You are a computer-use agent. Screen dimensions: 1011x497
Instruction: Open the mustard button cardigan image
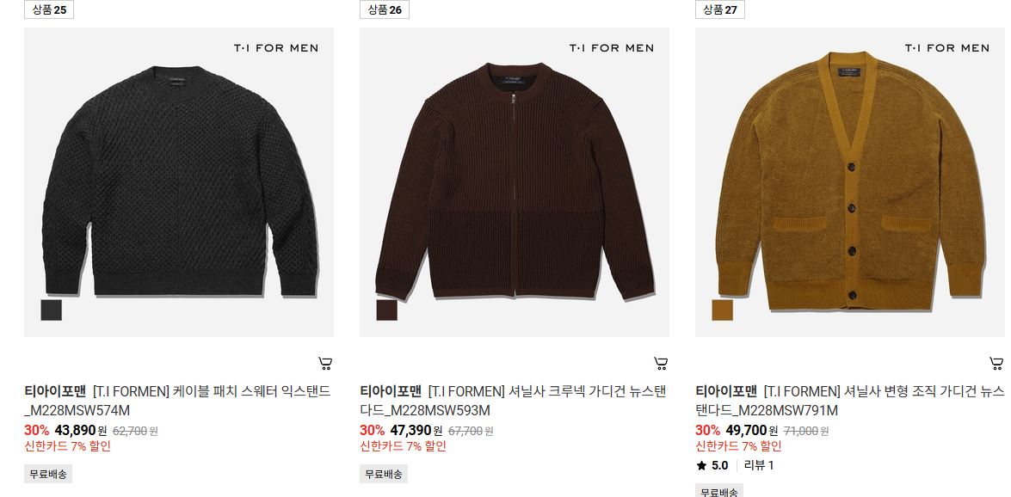coord(850,181)
